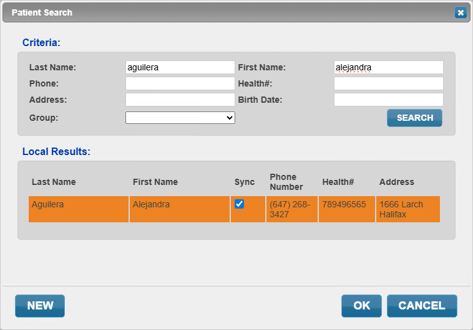The height and width of the screenshot is (330, 473).
Task: Click the NEW patient button
Action: coord(40,306)
